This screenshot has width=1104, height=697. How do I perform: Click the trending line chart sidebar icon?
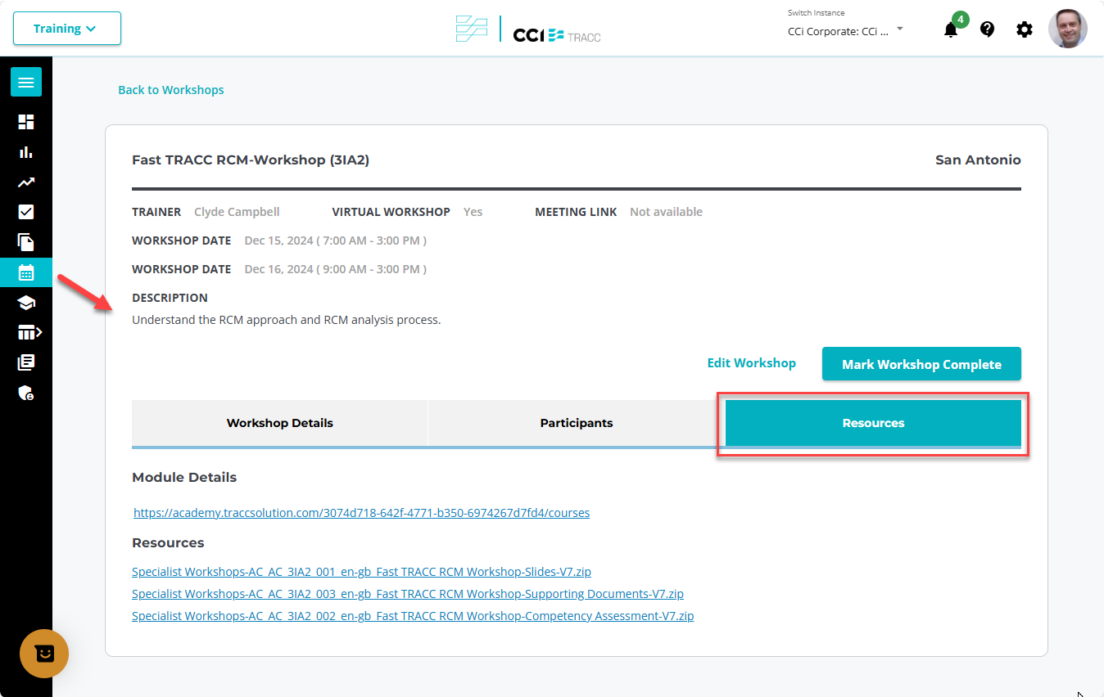pos(26,182)
